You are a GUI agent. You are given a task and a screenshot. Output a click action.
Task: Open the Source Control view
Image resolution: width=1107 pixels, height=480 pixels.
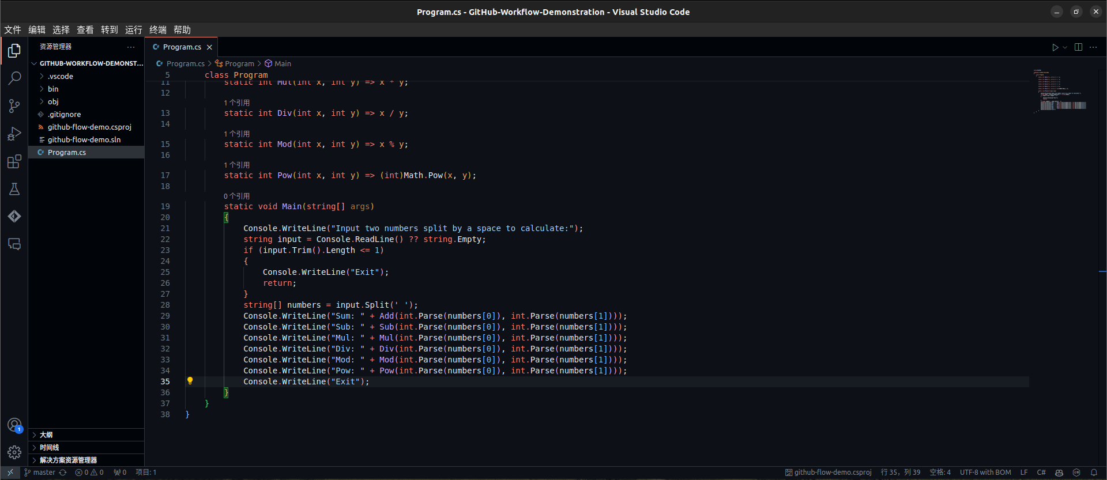click(x=14, y=106)
